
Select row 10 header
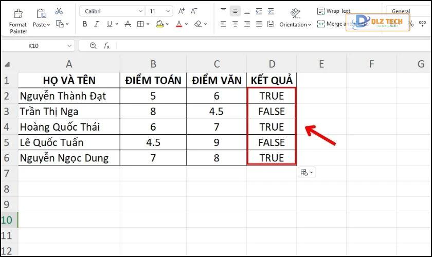click(x=9, y=220)
